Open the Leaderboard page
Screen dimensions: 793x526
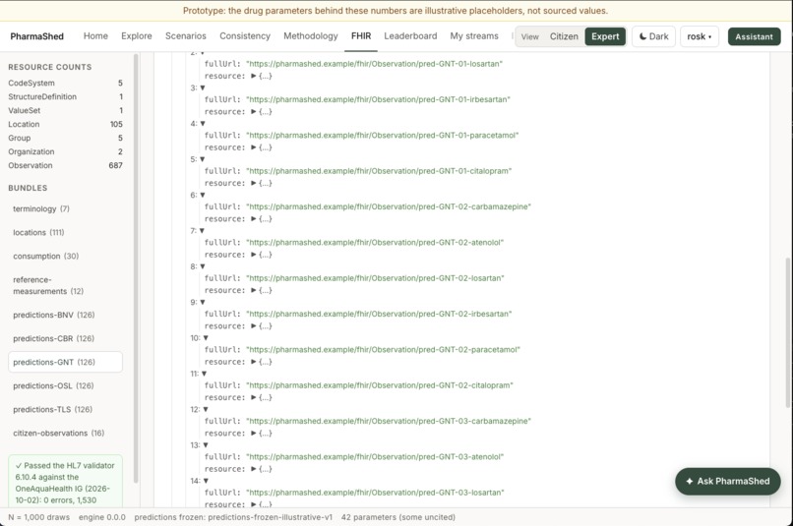pos(410,35)
